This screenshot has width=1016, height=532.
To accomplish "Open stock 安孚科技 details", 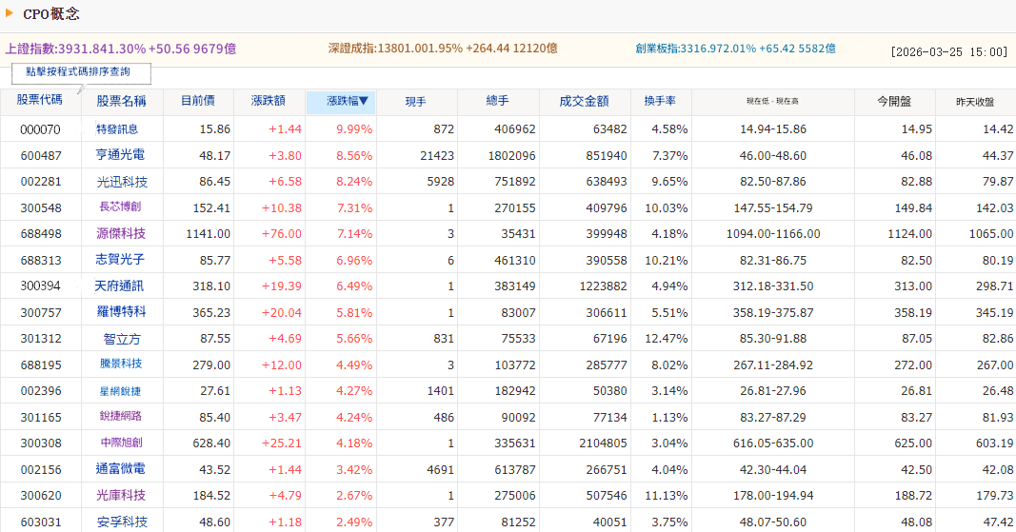I will pos(122,522).
